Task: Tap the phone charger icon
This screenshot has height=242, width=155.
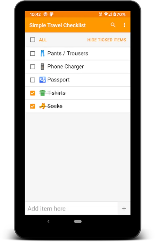Action: [x=42, y=66]
